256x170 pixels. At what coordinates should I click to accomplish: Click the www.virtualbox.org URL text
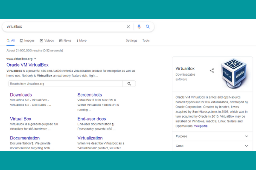click(x=20, y=59)
